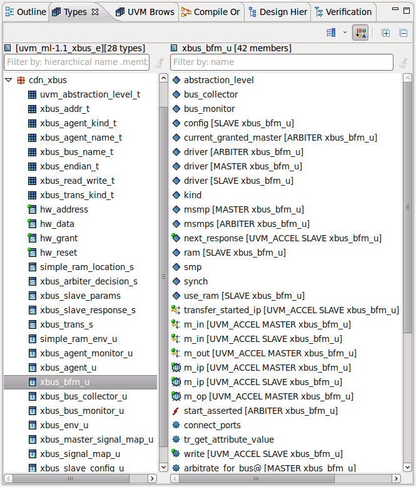
Task: Click types pane vertical scrollbar thumb
Action: coord(163,276)
